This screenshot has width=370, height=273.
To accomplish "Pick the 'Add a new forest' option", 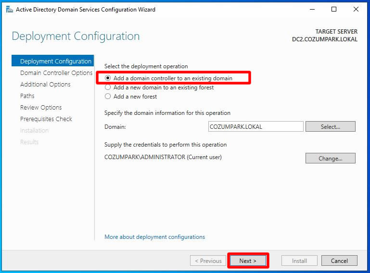I will [108, 97].
